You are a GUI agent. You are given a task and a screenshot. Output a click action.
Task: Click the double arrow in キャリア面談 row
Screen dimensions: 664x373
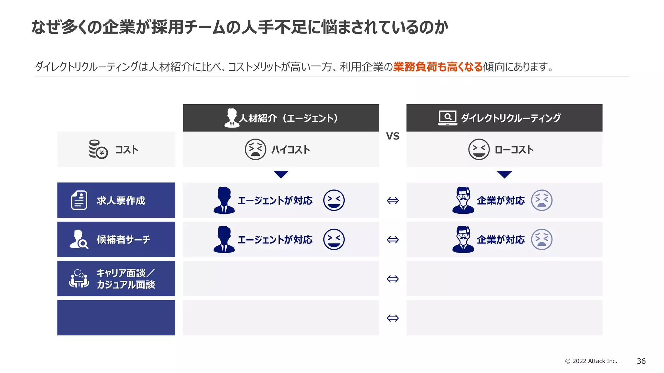393,279
